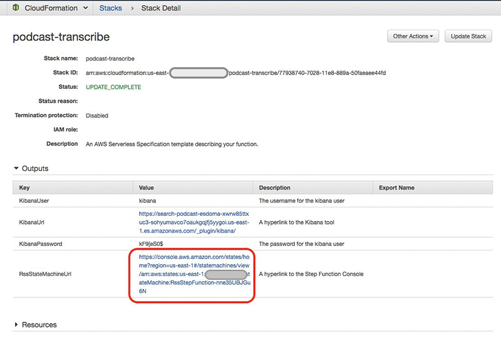Select the stack name value podcast-transcribe

pos(110,59)
